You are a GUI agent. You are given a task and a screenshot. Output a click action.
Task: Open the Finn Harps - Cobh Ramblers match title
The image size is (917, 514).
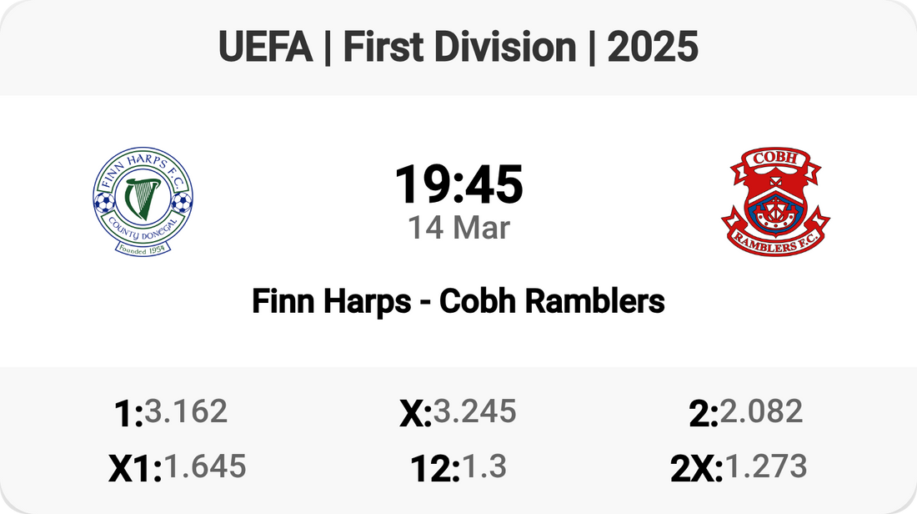tap(458, 301)
